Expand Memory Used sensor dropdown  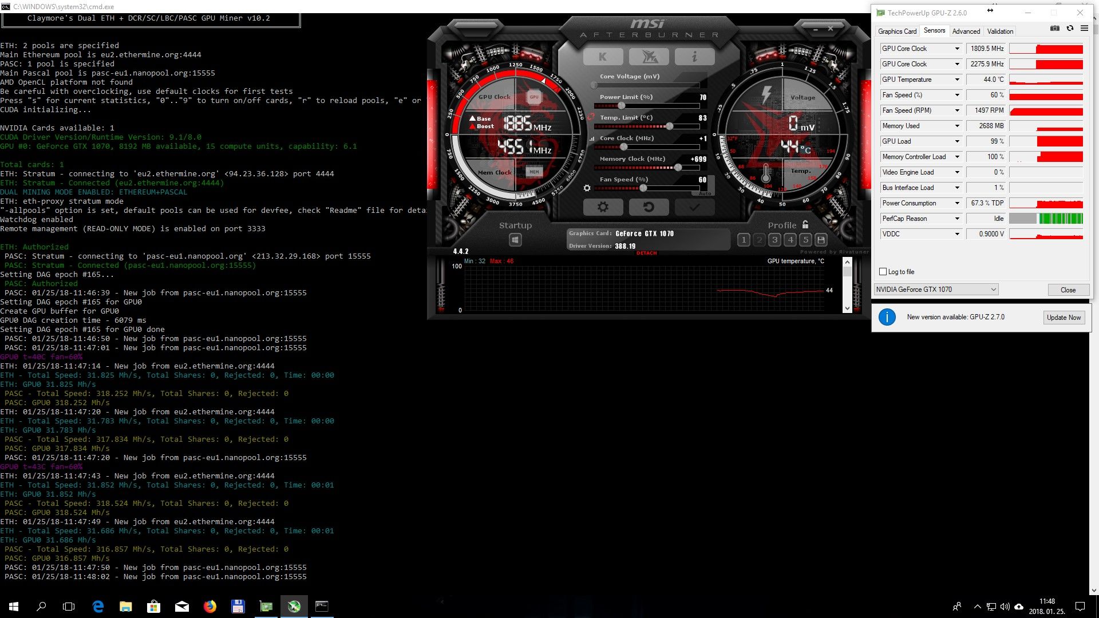957,126
